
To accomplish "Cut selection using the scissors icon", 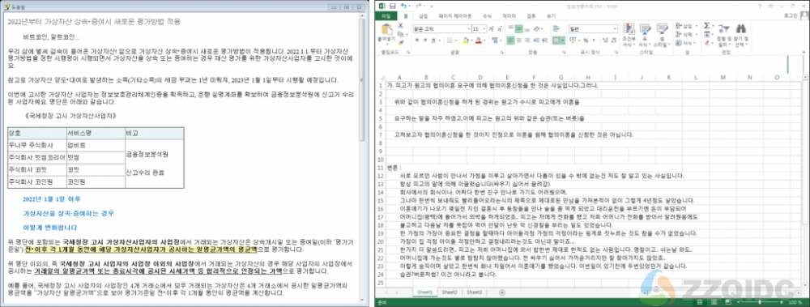I will tap(400, 25).
